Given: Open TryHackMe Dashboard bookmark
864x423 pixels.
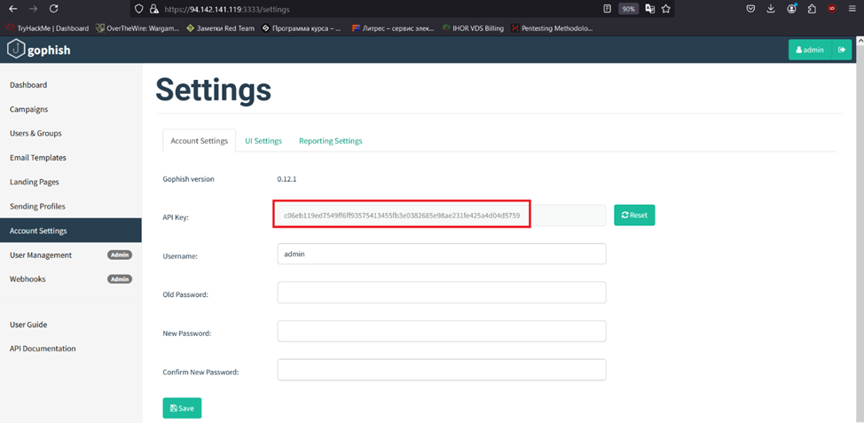Looking at the screenshot, I should (x=47, y=28).
